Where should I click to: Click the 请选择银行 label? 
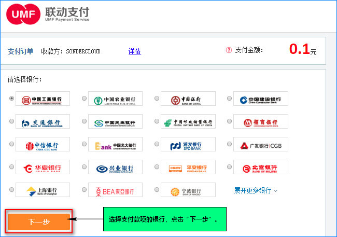pos(24,79)
